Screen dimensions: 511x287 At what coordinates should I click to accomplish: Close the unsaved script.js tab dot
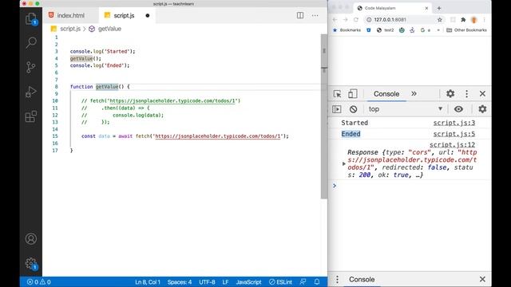click(x=148, y=15)
